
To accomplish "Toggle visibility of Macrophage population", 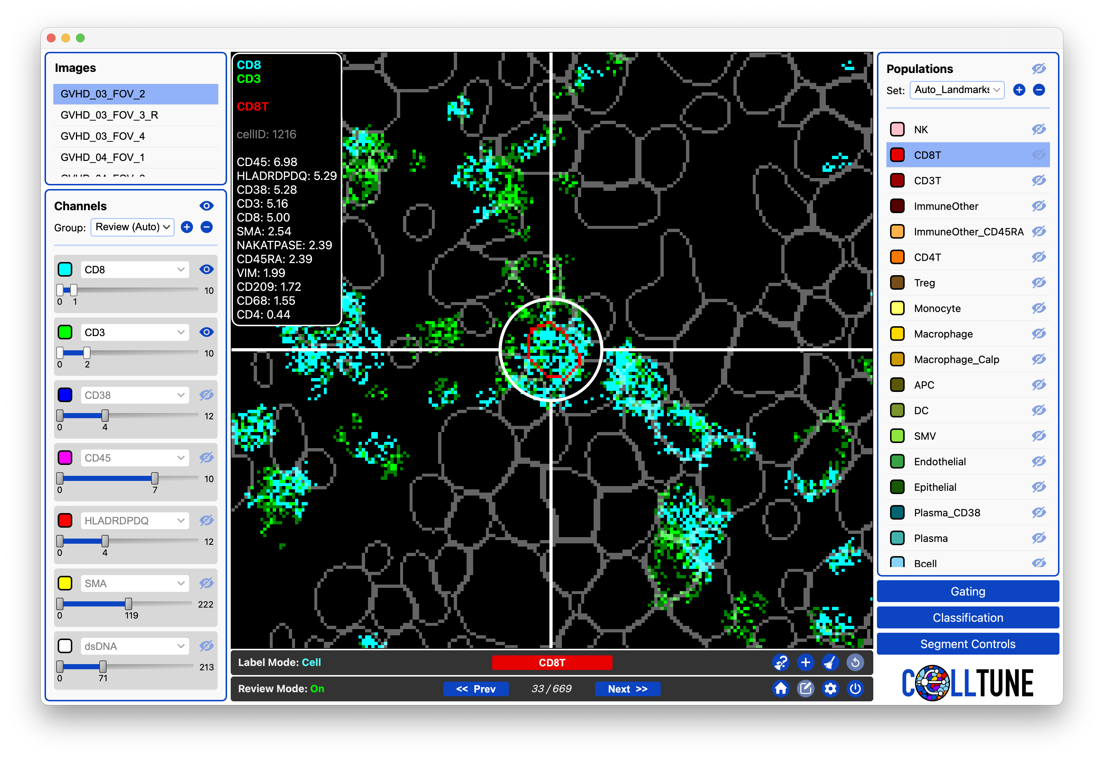I will [1038, 334].
